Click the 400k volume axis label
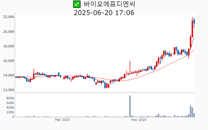208x130 pixels. click(10, 107)
